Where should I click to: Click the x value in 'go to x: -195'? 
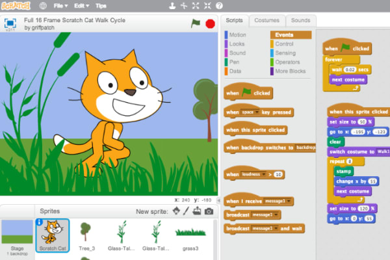pos(358,132)
